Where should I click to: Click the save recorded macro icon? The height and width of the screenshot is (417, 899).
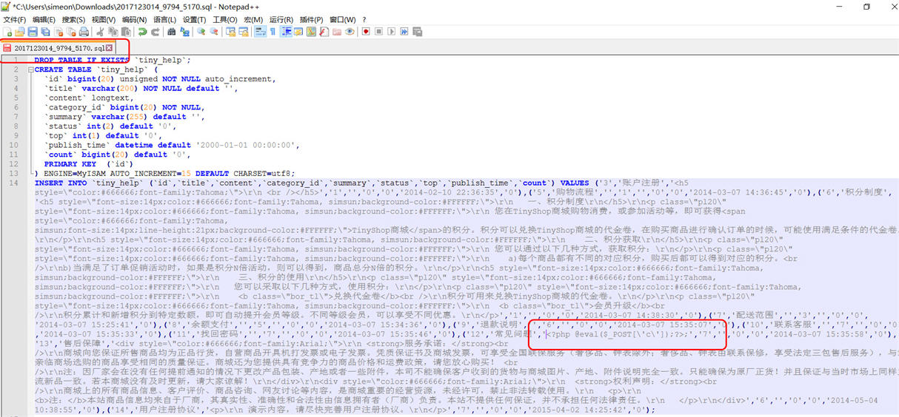tap(418, 32)
